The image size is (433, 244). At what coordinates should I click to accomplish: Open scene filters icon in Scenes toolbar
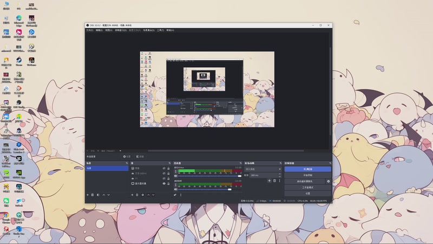point(98,195)
